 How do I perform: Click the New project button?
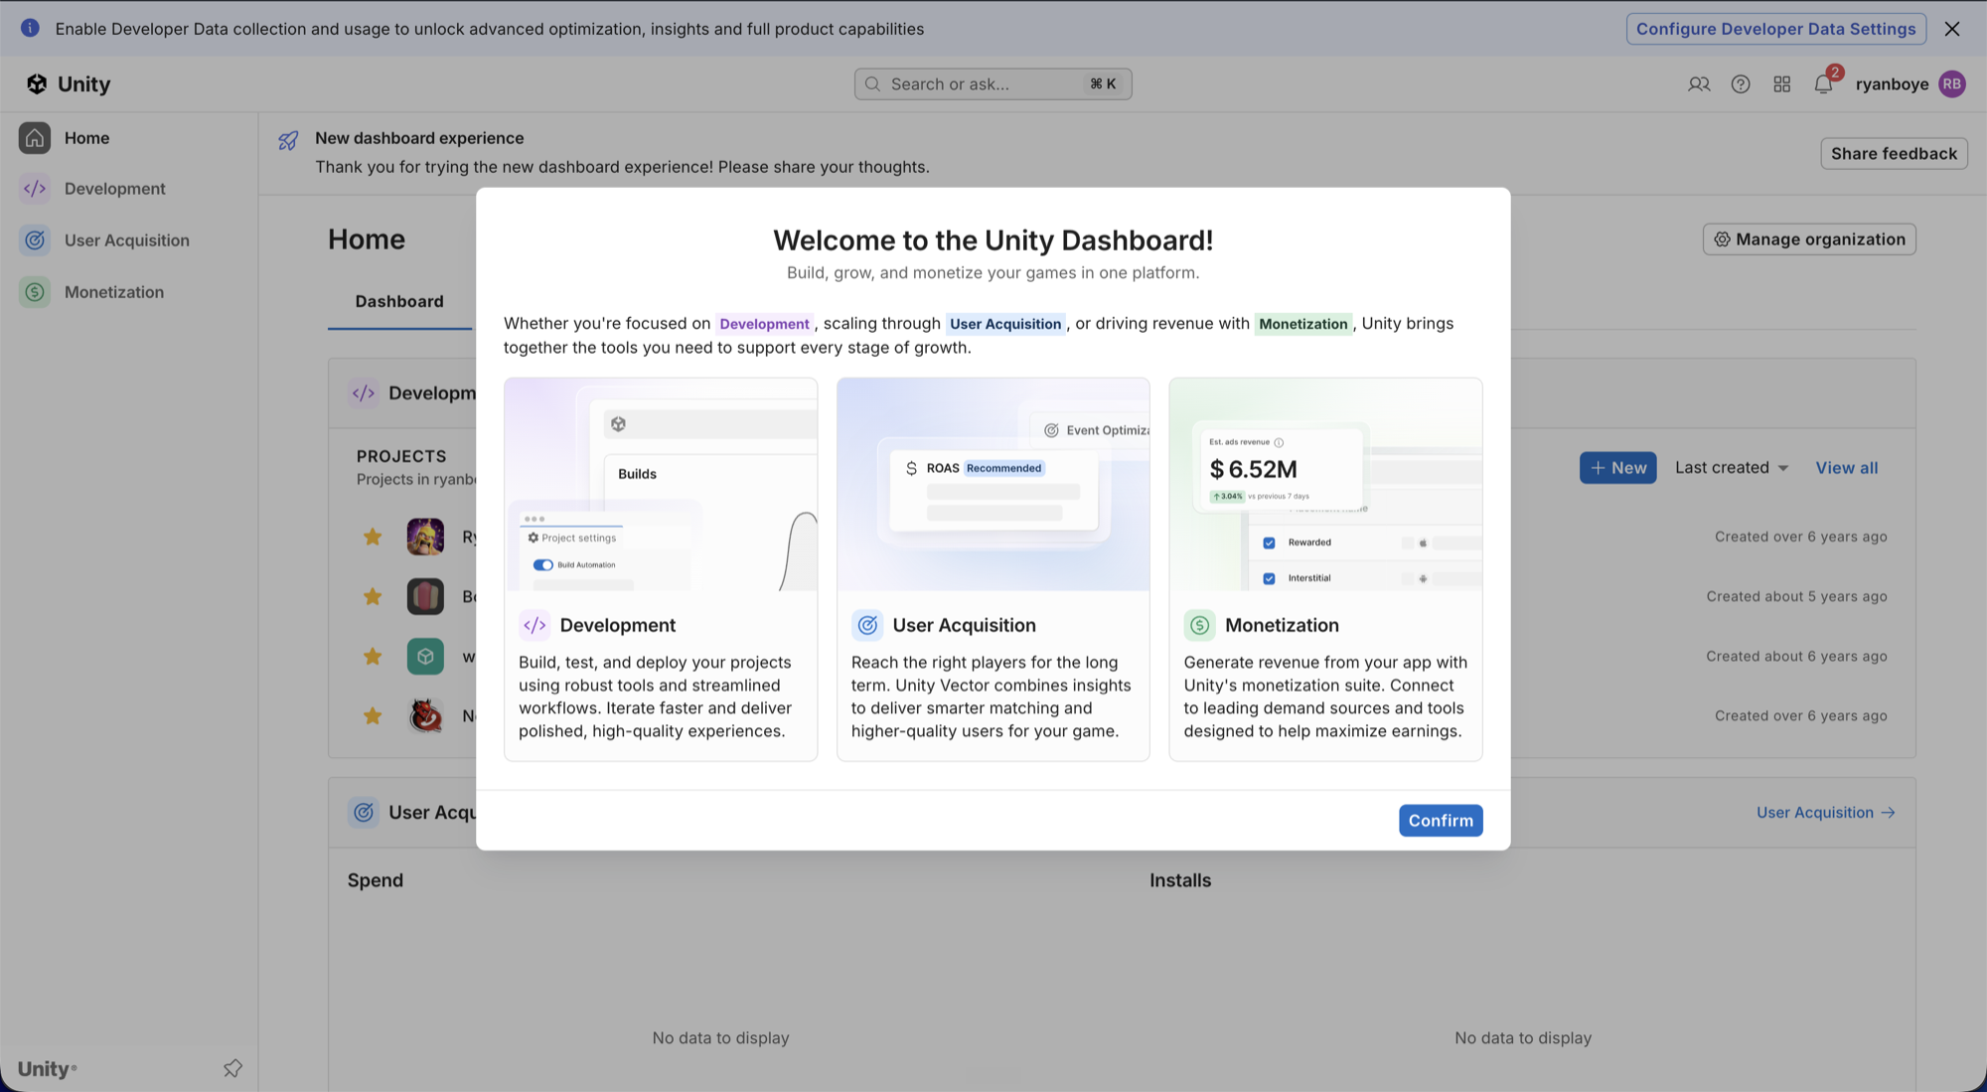tap(1617, 468)
